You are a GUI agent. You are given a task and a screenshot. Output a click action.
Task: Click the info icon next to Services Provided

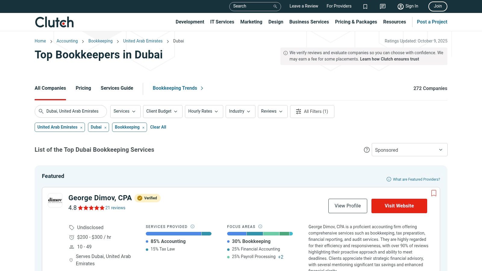(192, 226)
